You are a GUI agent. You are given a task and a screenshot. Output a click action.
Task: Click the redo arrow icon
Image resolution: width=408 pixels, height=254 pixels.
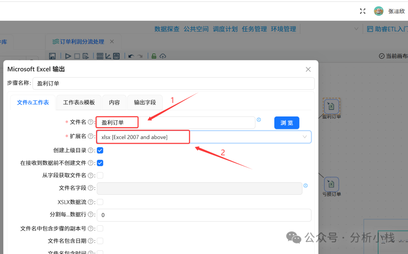140,56
